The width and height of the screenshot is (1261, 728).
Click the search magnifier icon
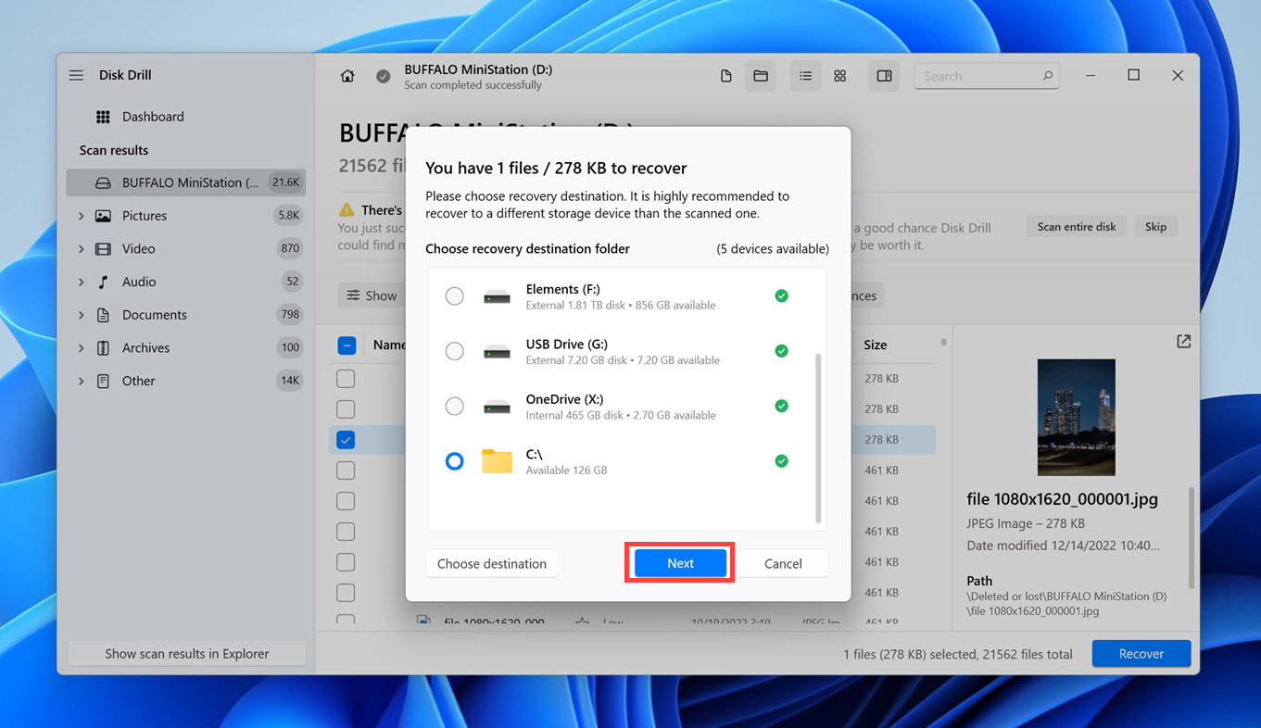click(1048, 76)
